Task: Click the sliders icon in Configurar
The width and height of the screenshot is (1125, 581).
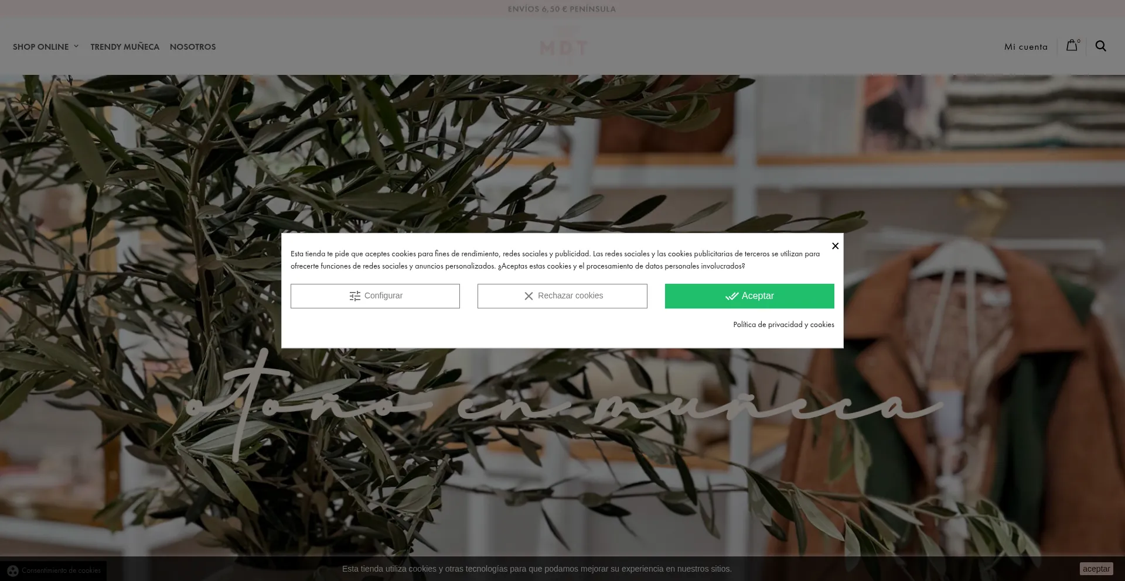Action: click(x=354, y=296)
